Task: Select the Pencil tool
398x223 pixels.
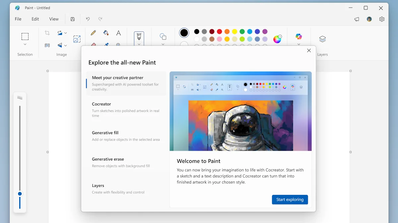Action: point(93,33)
